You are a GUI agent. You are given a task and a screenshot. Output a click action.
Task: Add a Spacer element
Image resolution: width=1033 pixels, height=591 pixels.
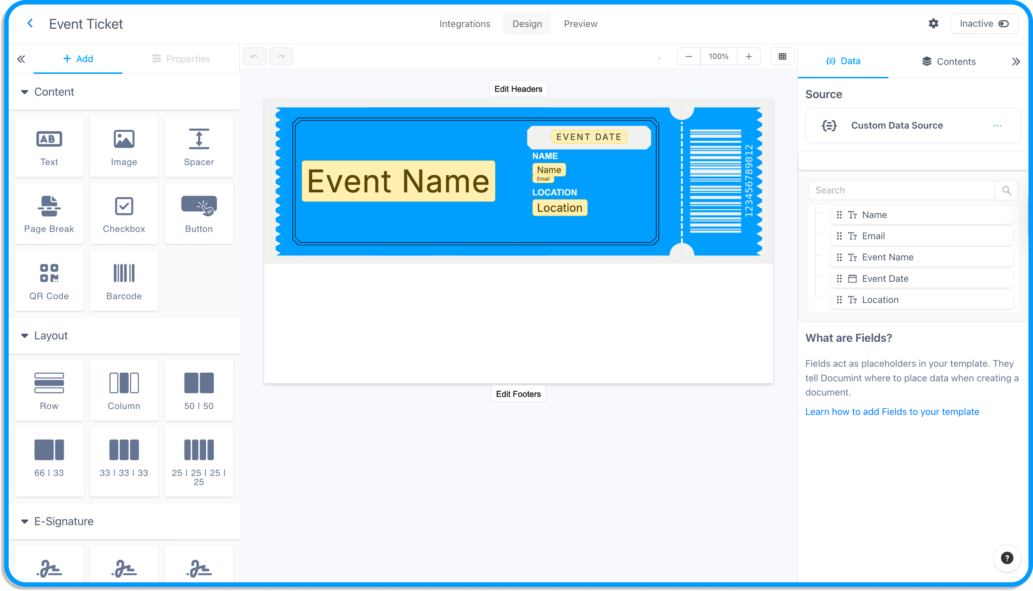[x=199, y=147]
